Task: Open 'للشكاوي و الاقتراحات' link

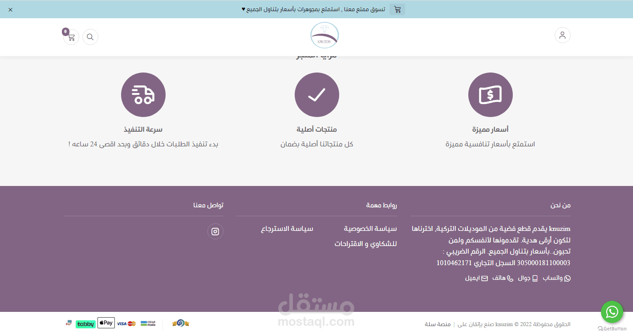Action: (365, 244)
